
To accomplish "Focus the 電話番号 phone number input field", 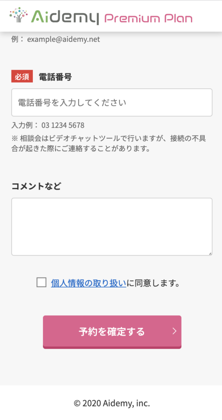I will click(x=112, y=103).
